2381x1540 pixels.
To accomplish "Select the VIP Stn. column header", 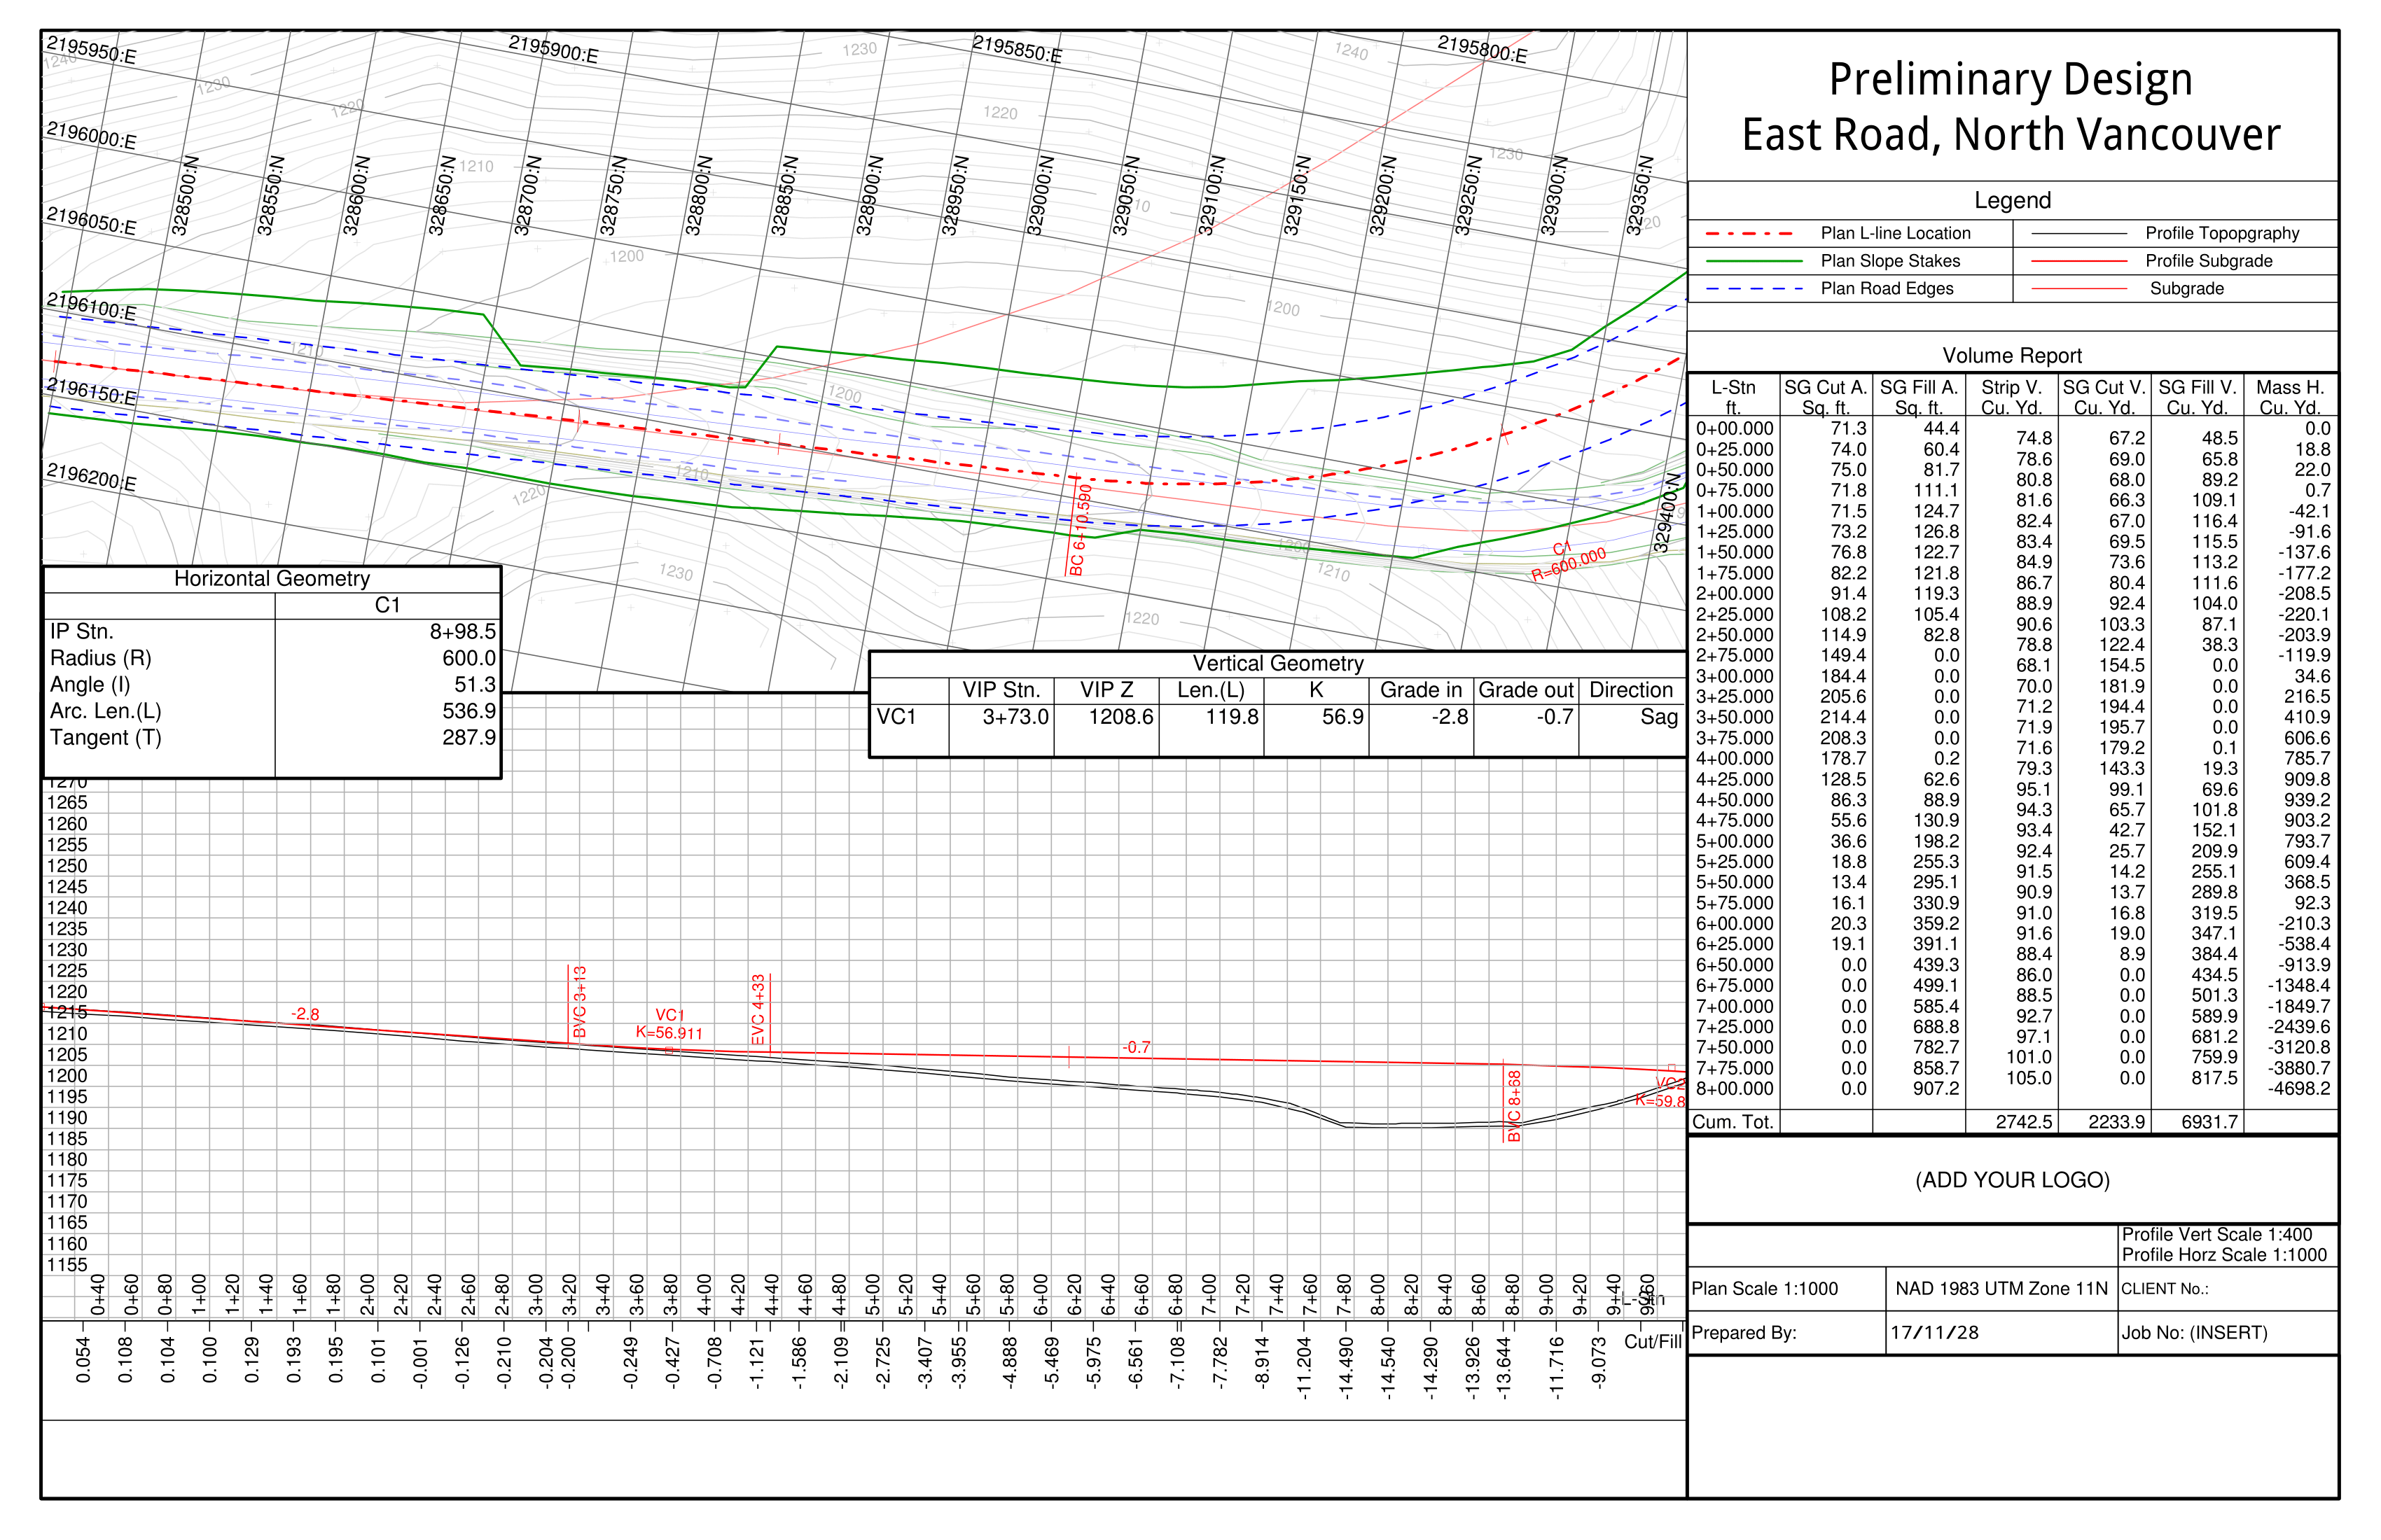I will coord(1001,690).
